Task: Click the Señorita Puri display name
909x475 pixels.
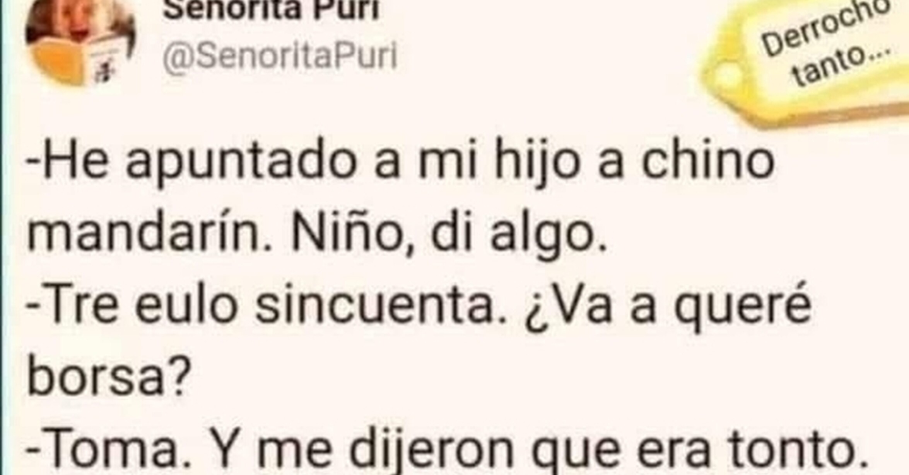Action: (x=271, y=9)
